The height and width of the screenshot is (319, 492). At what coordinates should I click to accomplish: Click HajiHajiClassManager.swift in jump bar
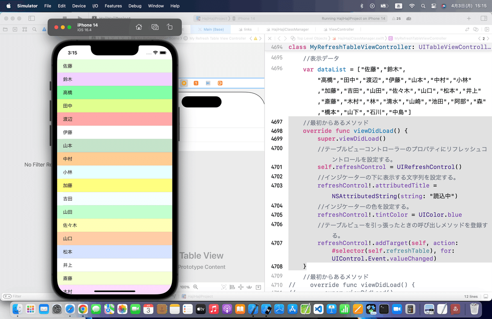pos(359,38)
